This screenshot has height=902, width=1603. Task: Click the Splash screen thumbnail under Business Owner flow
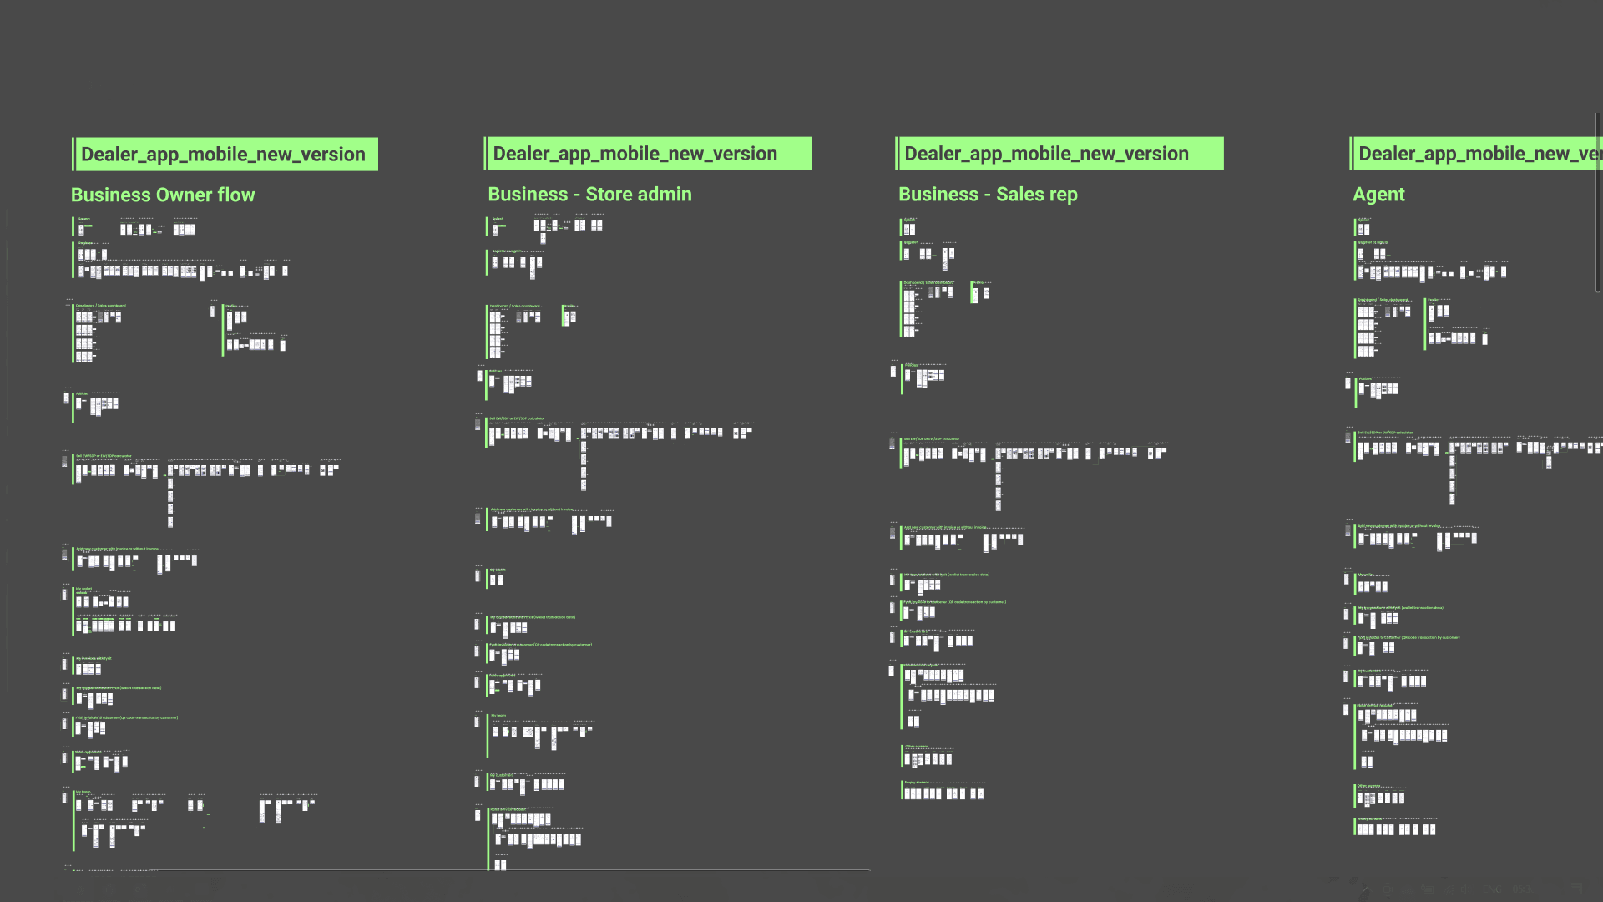(x=83, y=229)
